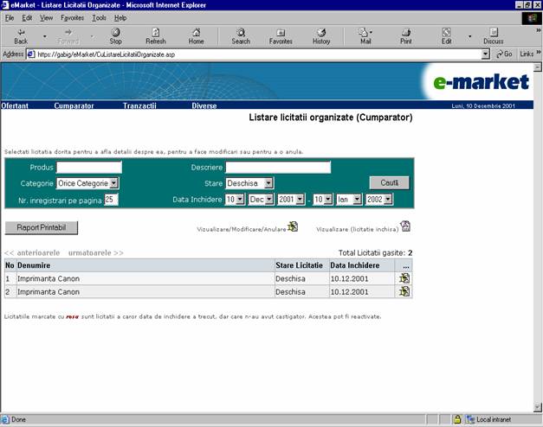Screen dimensions: 543x427
Task: Click into the Produs text field
Action: [x=89, y=168]
